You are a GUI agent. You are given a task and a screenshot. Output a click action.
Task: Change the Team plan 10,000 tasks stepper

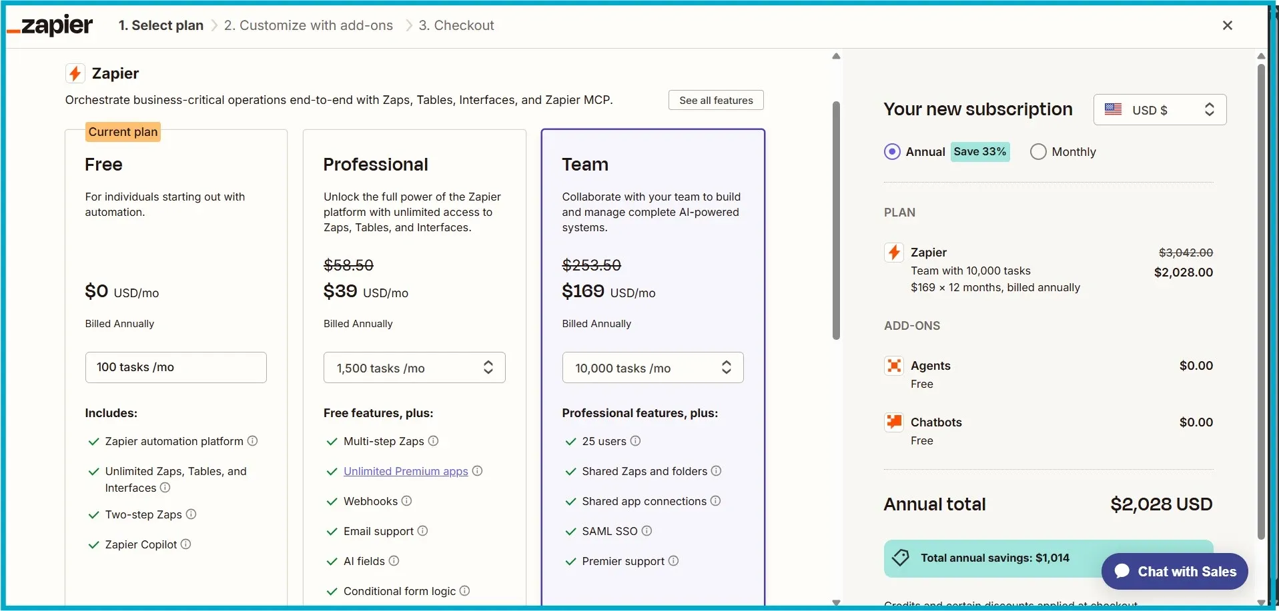[x=726, y=367]
